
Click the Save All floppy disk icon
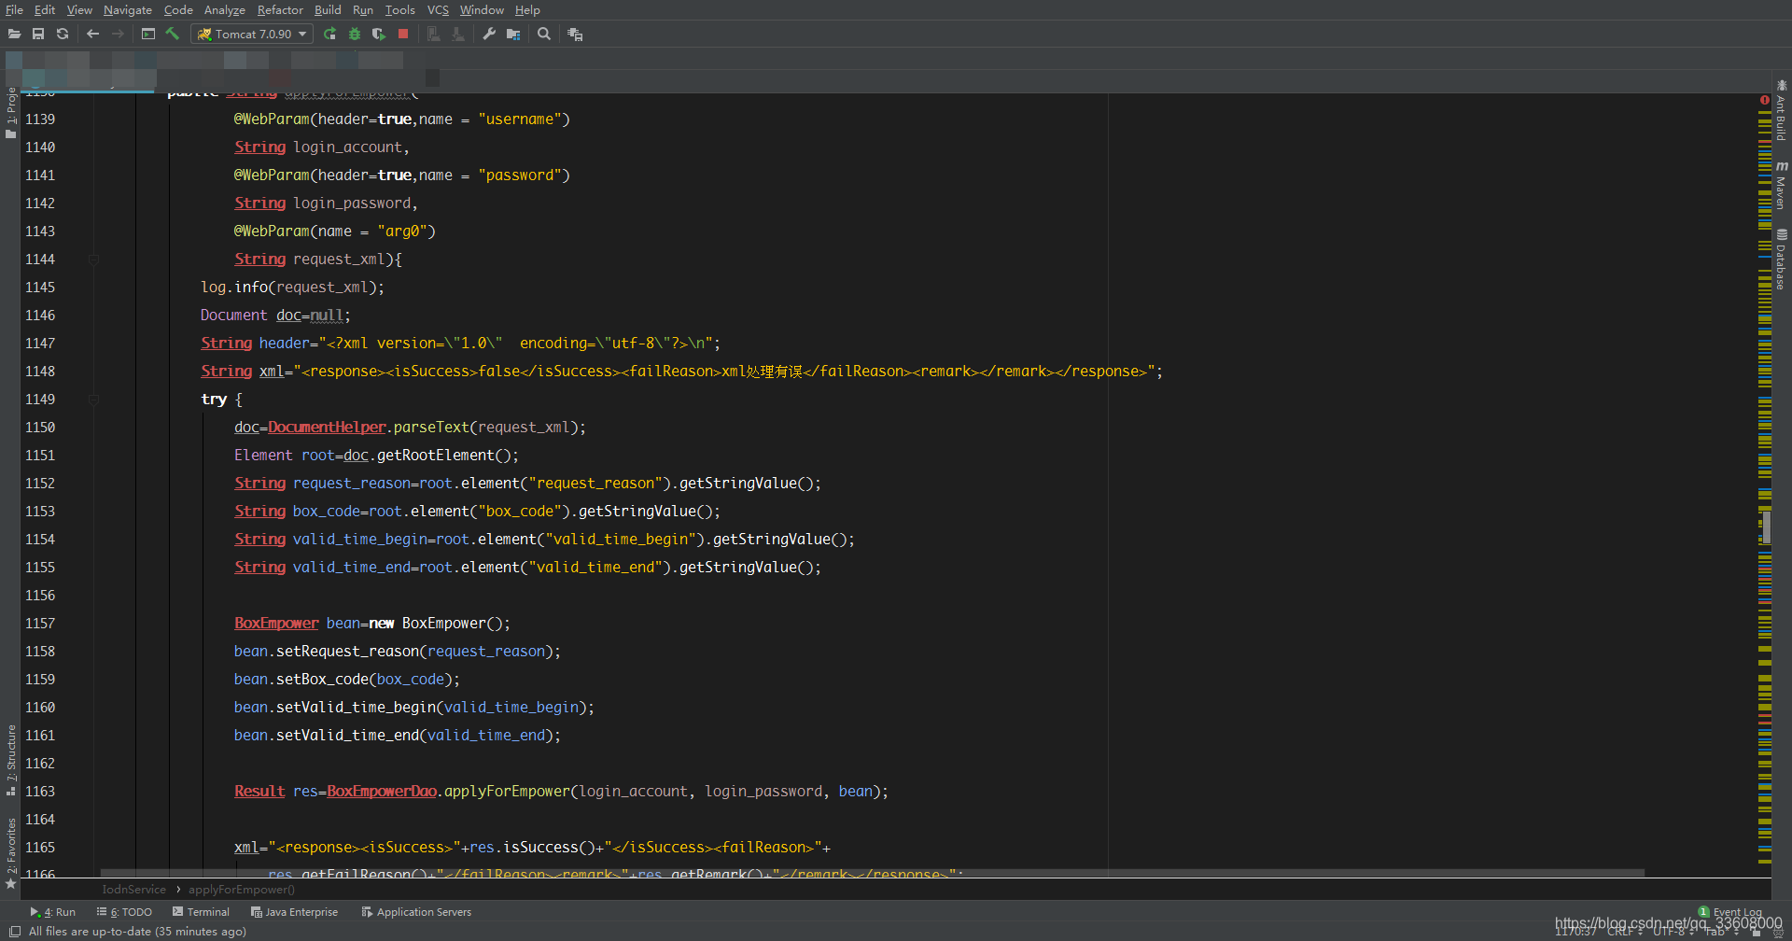pos(38,34)
